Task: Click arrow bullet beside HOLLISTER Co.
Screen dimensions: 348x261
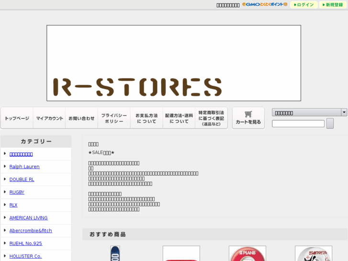Action: click(5, 256)
